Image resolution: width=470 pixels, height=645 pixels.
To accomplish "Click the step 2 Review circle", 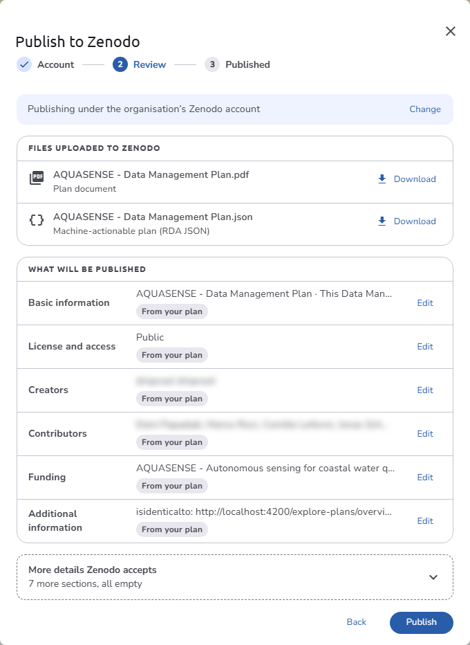I will [120, 64].
